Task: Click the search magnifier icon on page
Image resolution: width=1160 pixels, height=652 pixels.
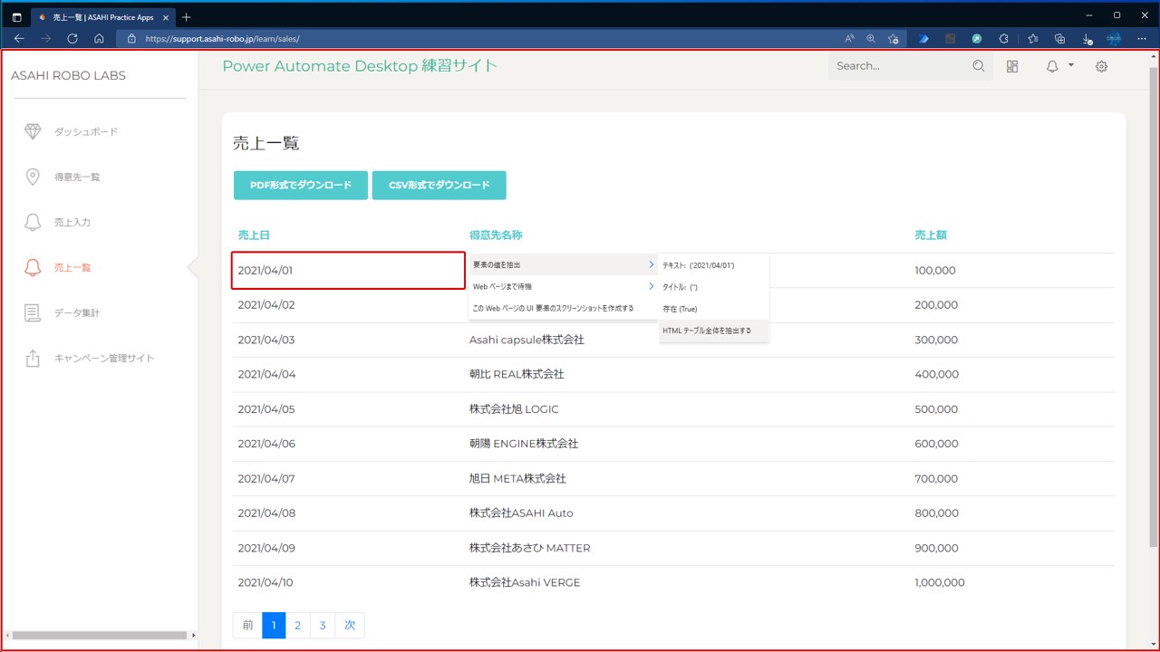Action: coord(978,66)
